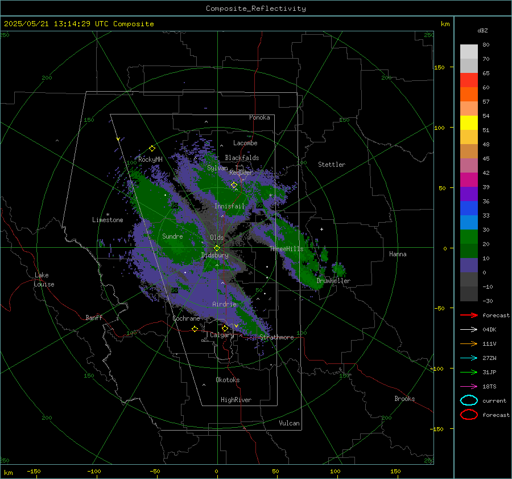Pick the yellow 51–54 dBZ legend swatch
The image size is (512, 479).
coord(469,123)
